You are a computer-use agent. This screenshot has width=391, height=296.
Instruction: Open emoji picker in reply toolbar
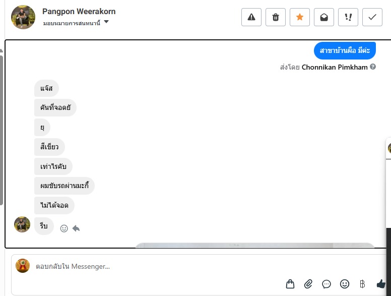click(345, 284)
